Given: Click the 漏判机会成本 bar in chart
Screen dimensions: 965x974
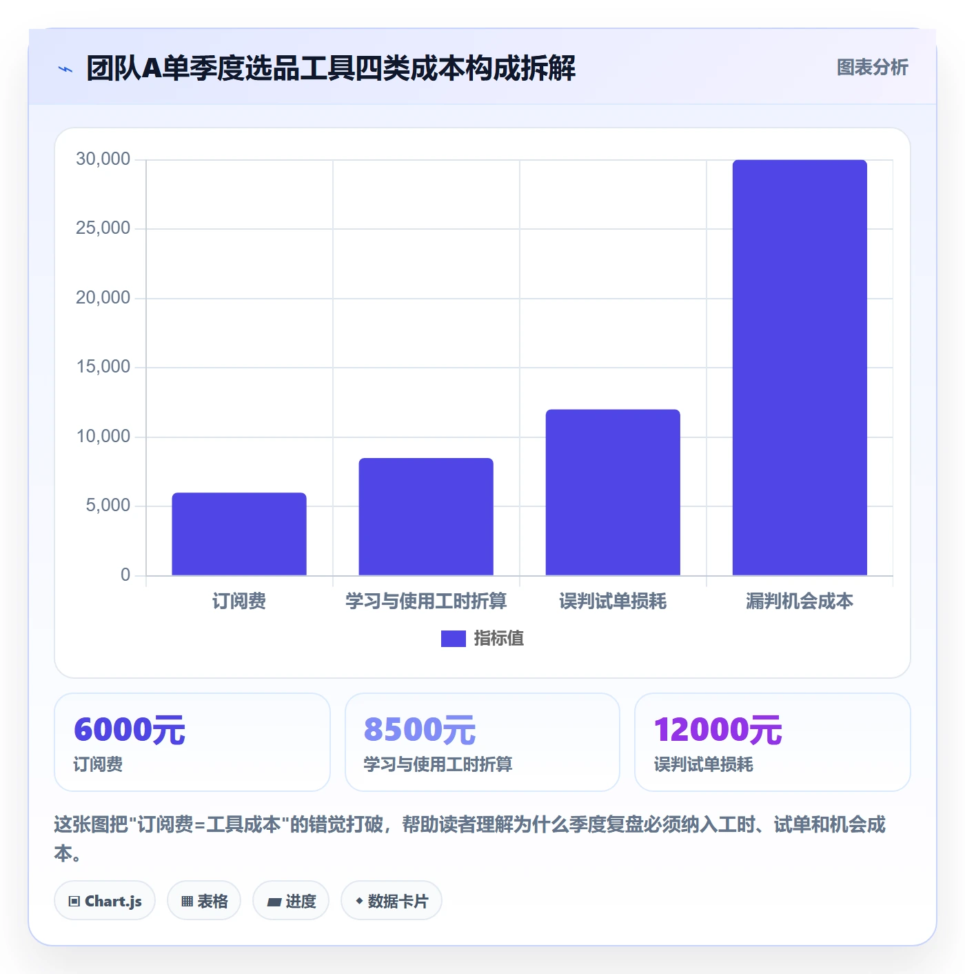Looking at the screenshot, I should click(800, 368).
